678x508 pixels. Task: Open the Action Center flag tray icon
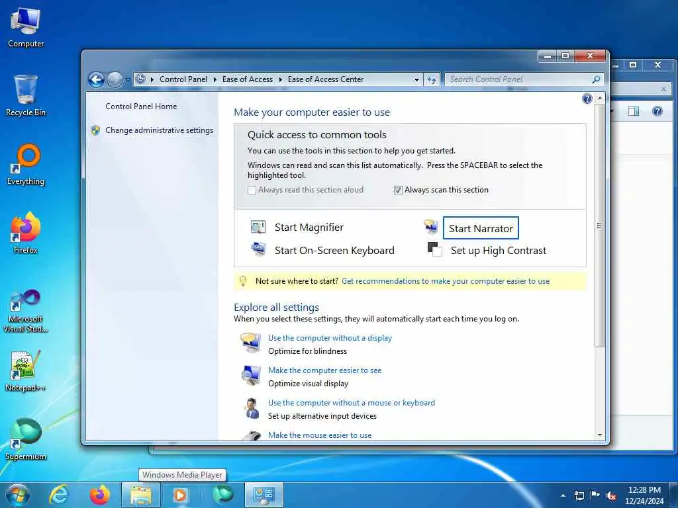[595, 495]
